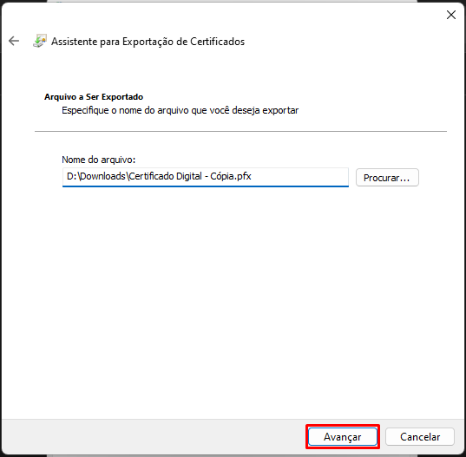Click the 'Arquivo a Ser Exportado' heading

[x=94, y=97]
